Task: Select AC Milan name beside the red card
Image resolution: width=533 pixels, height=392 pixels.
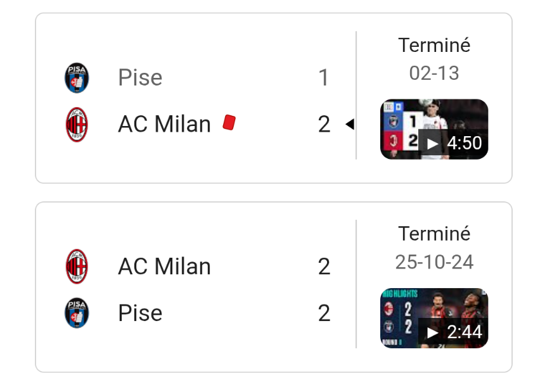Action: [164, 124]
